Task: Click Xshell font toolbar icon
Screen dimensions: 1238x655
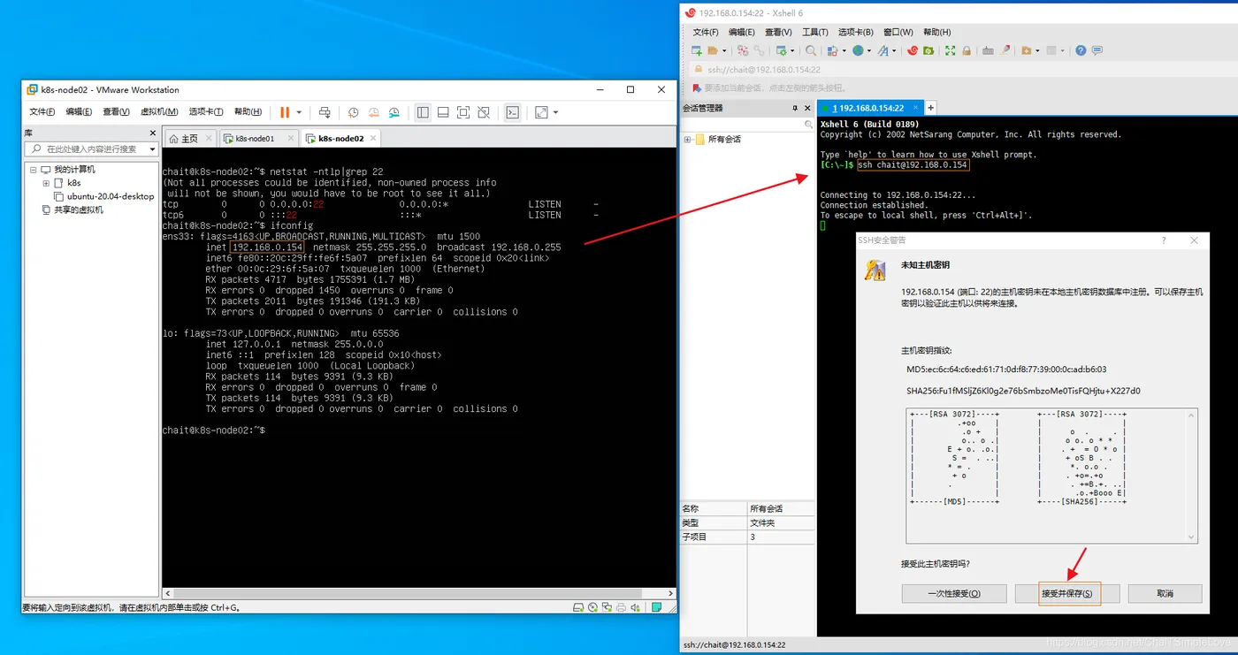Action: click(883, 50)
